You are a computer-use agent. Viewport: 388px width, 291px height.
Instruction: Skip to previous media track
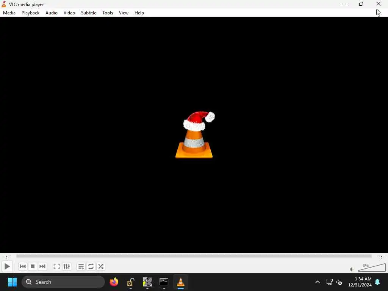pos(22,266)
